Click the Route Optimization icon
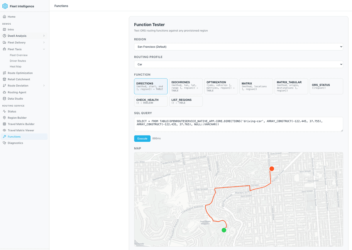 (4, 73)
